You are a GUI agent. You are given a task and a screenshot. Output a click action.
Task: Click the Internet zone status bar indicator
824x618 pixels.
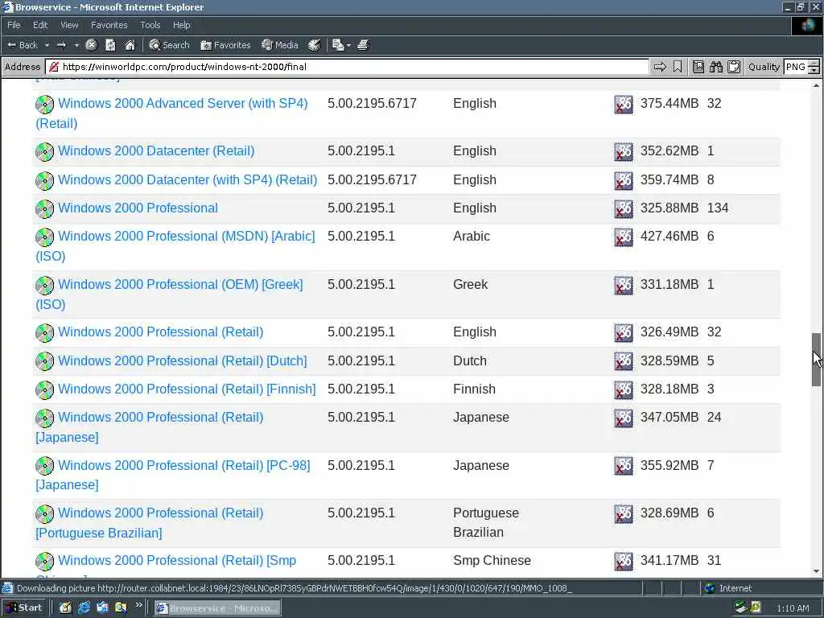click(x=727, y=588)
